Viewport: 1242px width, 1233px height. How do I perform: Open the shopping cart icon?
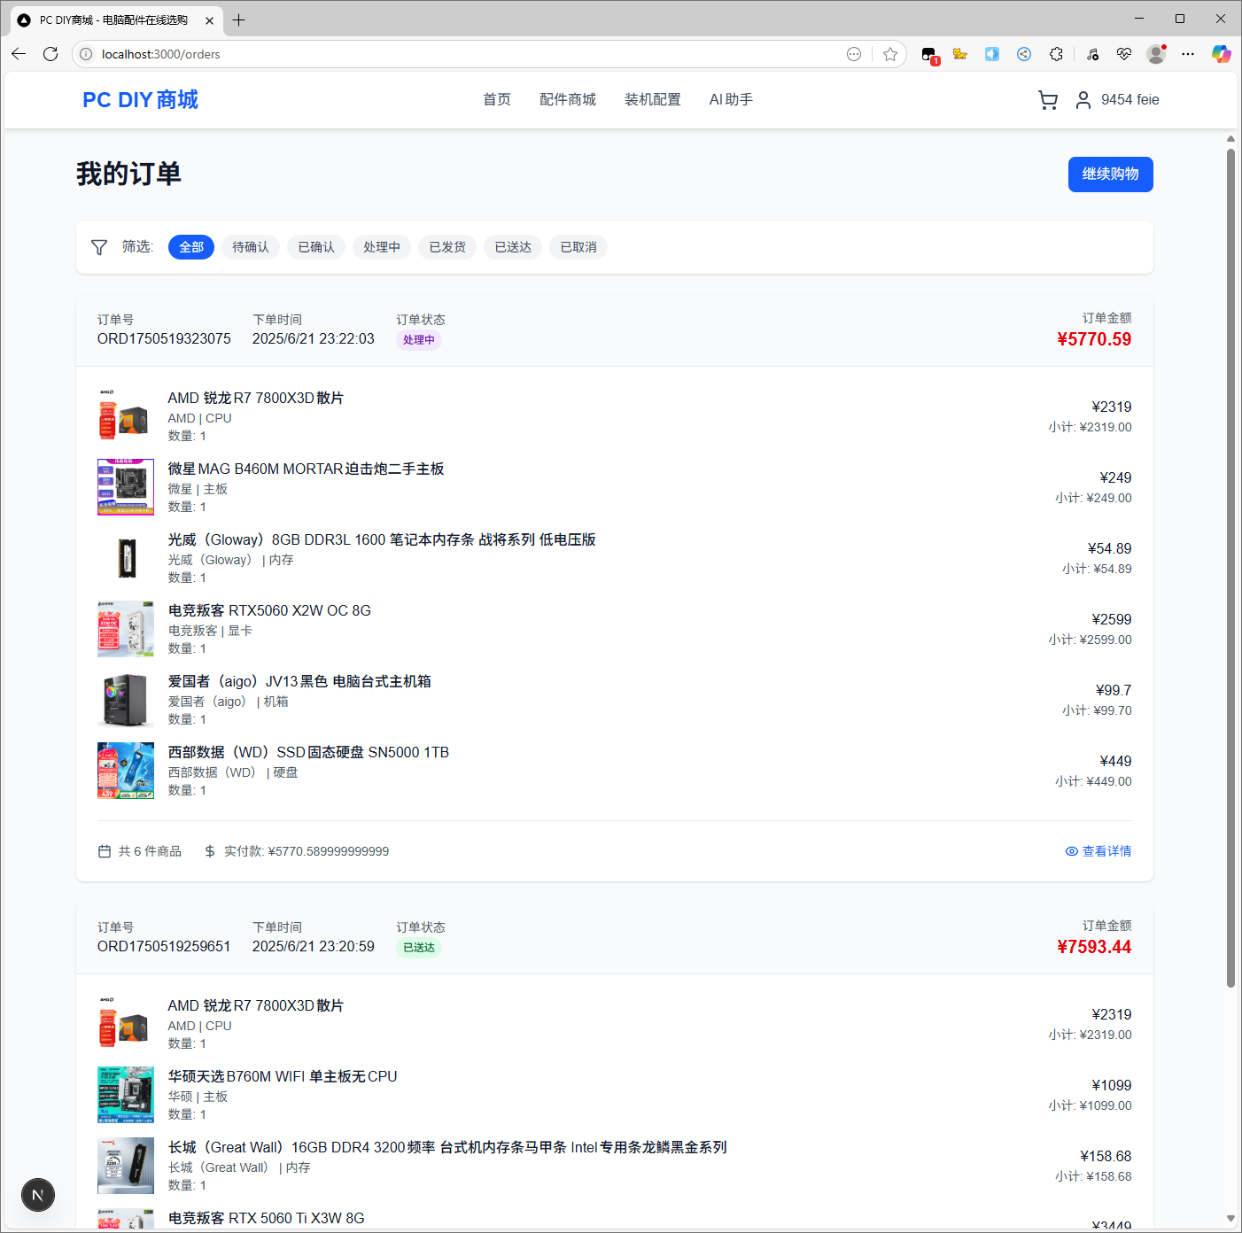1048,100
